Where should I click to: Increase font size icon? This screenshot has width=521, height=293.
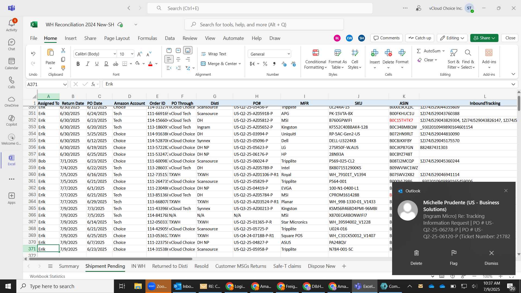pyautogui.click(x=139, y=54)
